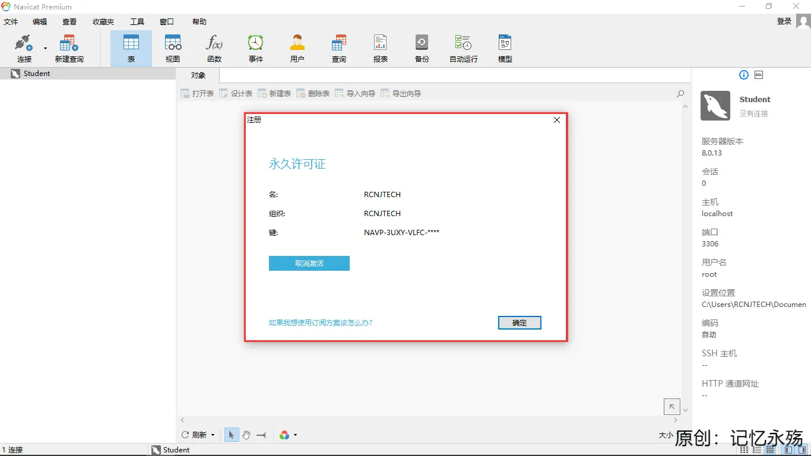The width and height of the screenshot is (811, 456).
Task: Click the vertical scrollbar down arrow
Action: tap(686, 410)
